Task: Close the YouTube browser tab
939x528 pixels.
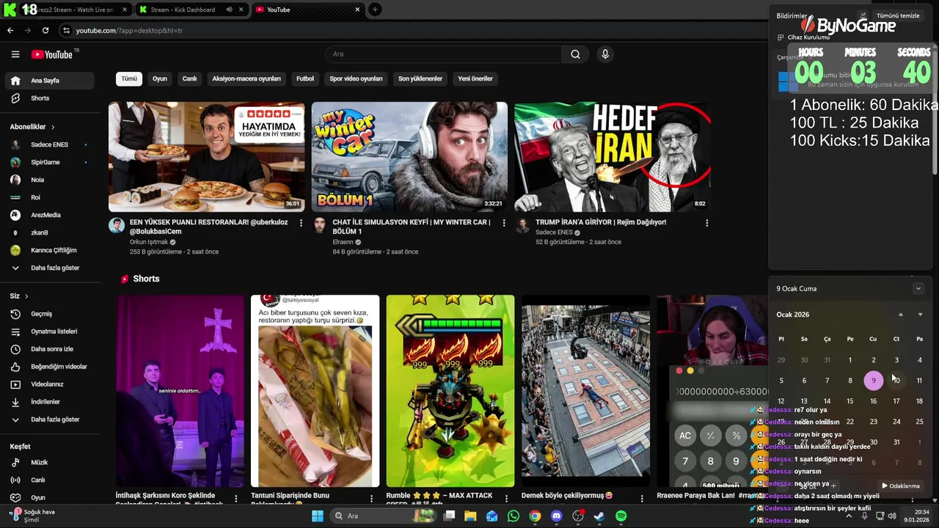Action: [x=357, y=10]
